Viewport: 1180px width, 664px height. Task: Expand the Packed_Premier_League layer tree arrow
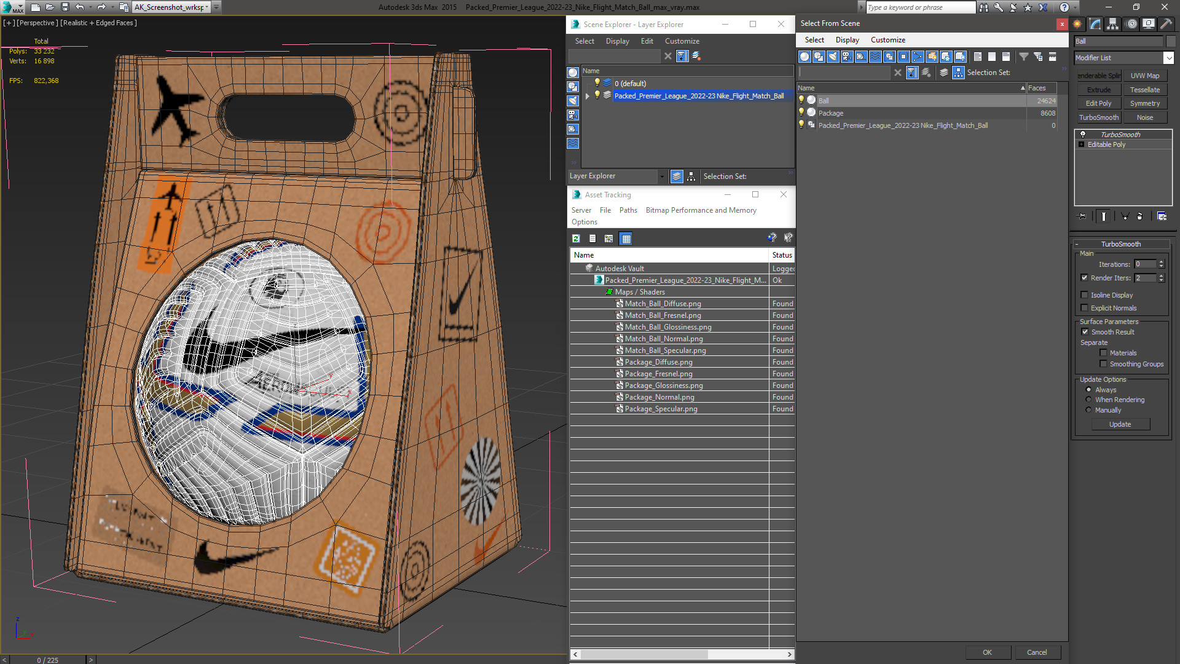(587, 96)
